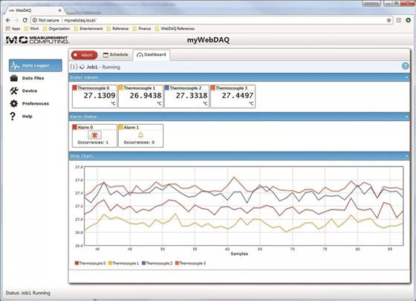The image size is (416, 301).
Task: Reload the page with the browser refresh icon
Action: pyautogui.click(x=25, y=20)
